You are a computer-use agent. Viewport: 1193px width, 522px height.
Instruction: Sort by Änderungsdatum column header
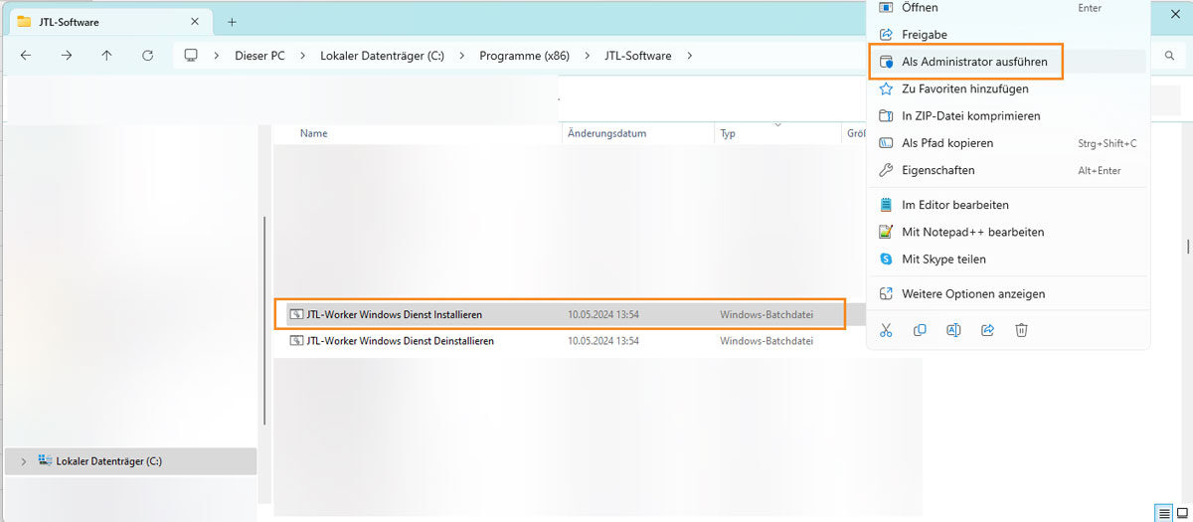[607, 133]
